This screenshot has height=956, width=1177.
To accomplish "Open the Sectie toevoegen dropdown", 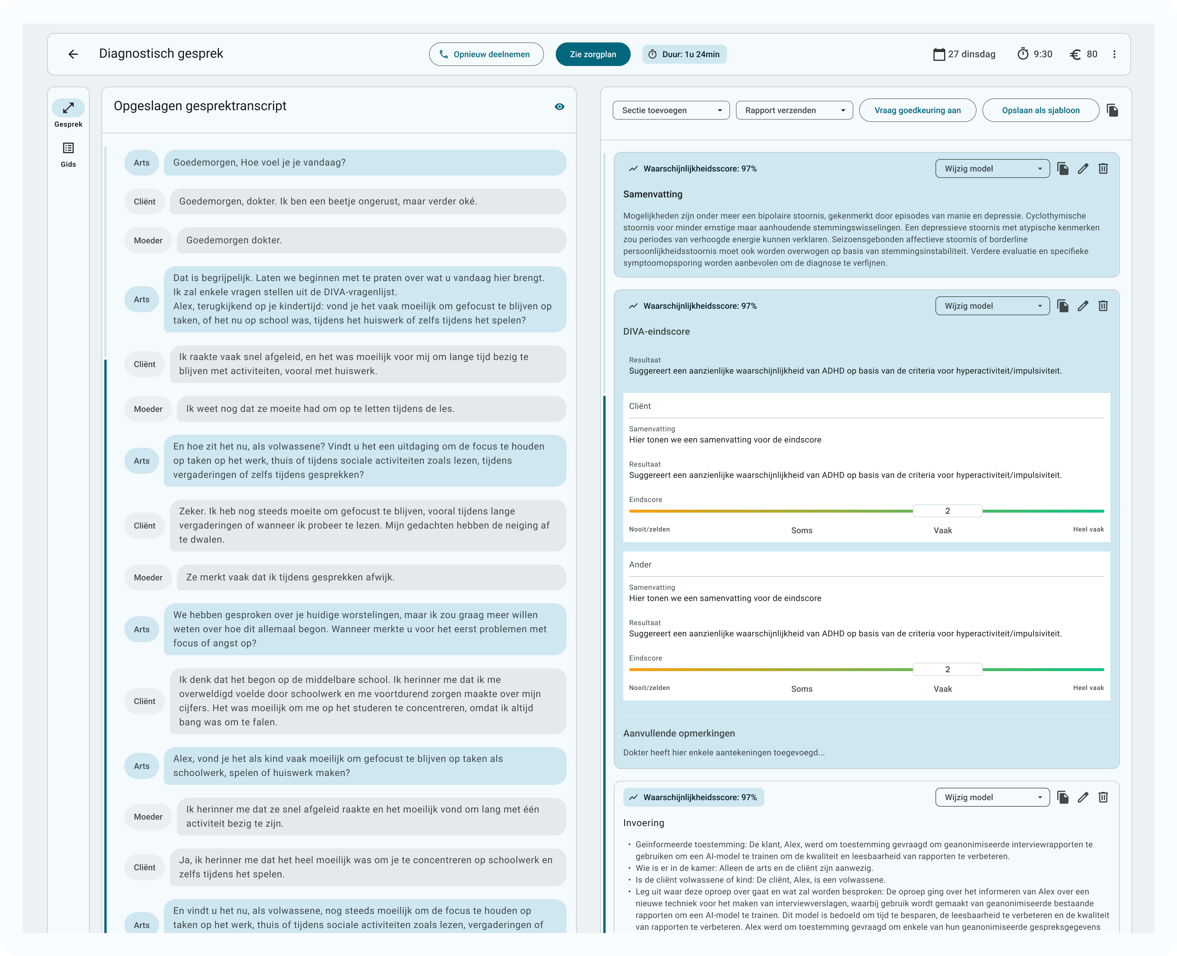I will [x=670, y=110].
